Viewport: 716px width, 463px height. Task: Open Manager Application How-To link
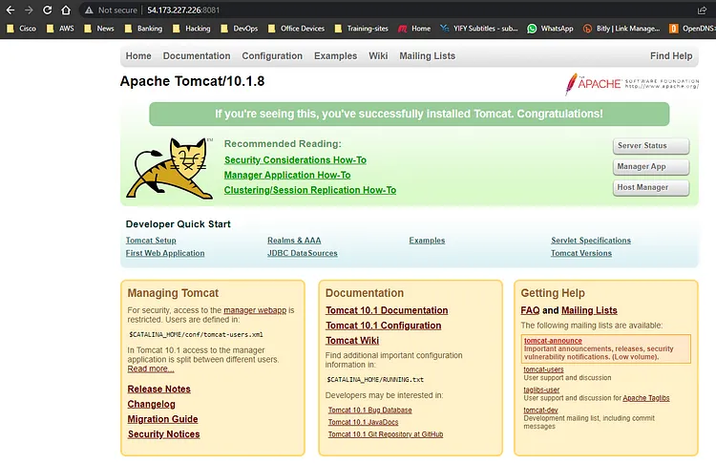pyautogui.click(x=287, y=175)
